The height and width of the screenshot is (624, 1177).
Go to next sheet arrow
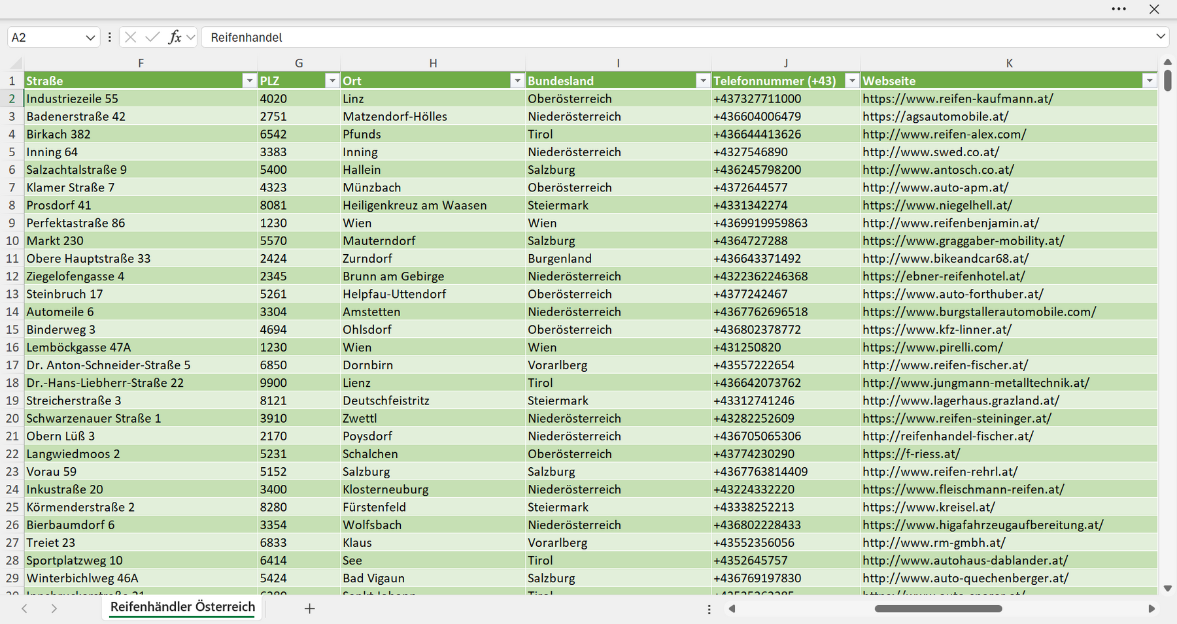tap(54, 608)
